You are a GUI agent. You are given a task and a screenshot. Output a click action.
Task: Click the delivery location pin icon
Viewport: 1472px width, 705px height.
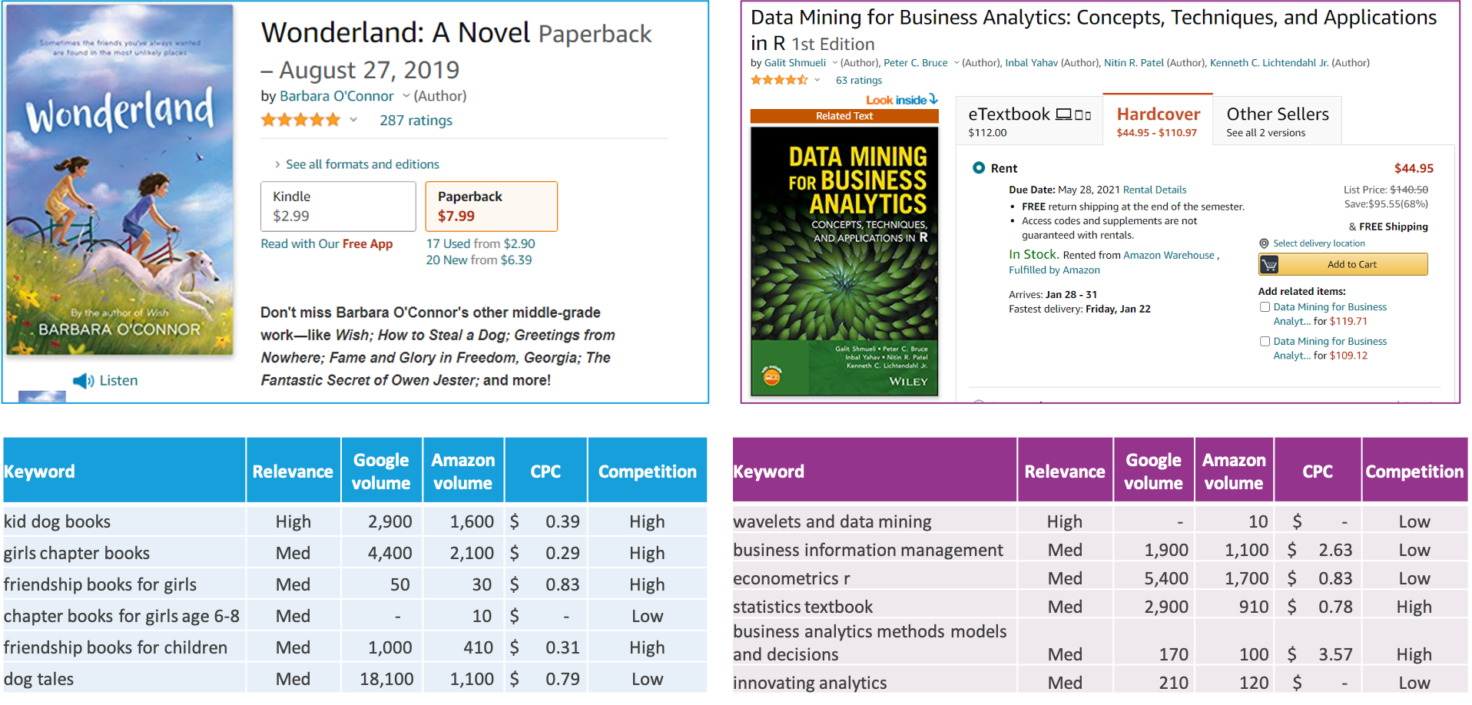point(1264,243)
